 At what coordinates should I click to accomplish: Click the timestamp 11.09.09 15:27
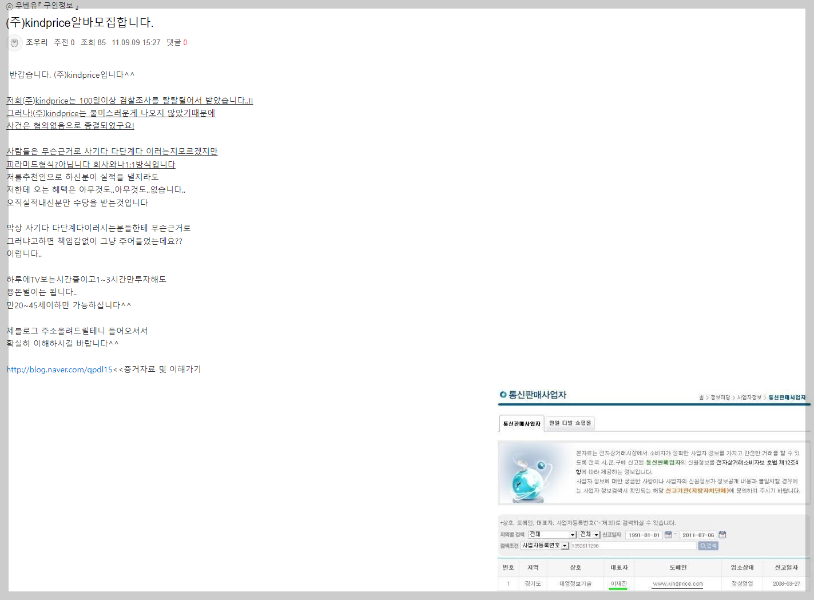[x=136, y=42]
